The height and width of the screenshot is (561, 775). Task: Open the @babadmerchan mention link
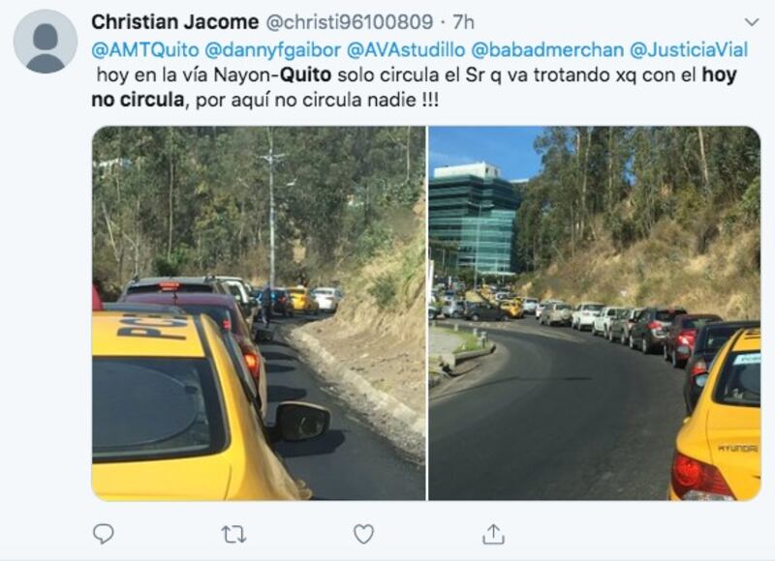pyautogui.click(x=547, y=50)
